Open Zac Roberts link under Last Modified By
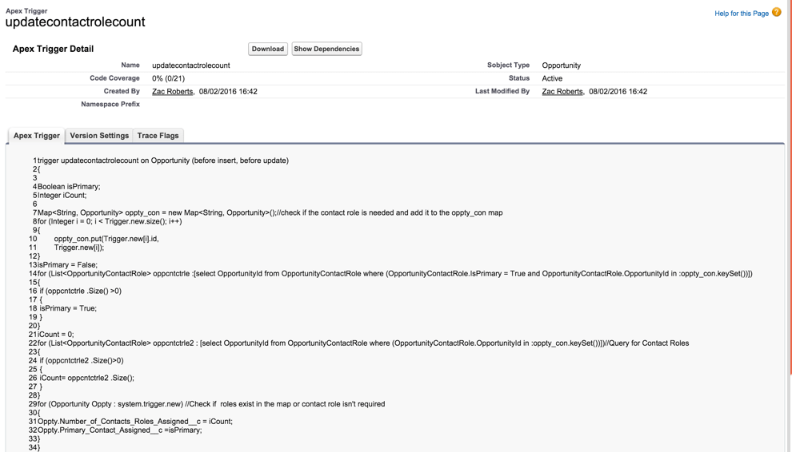Viewport: 792px width, 452px height. [x=562, y=92]
